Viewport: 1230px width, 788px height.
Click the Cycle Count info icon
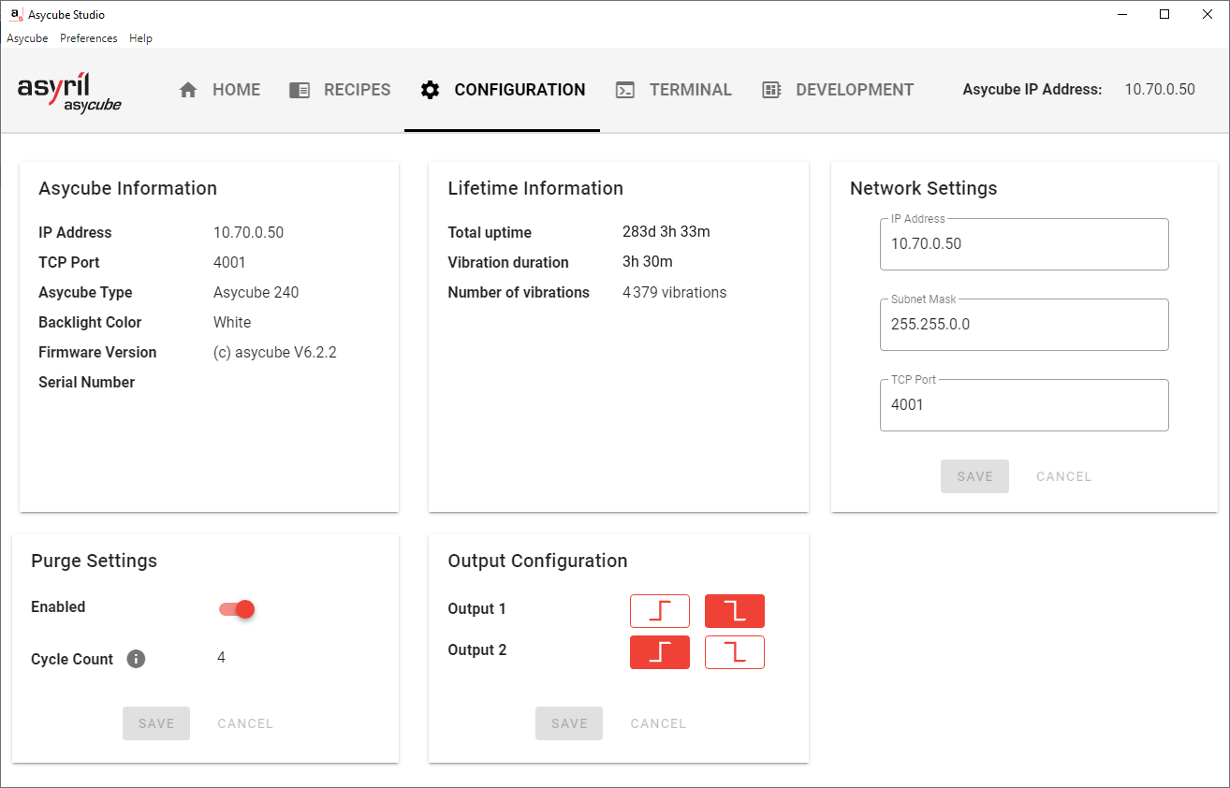click(x=135, y=659)
